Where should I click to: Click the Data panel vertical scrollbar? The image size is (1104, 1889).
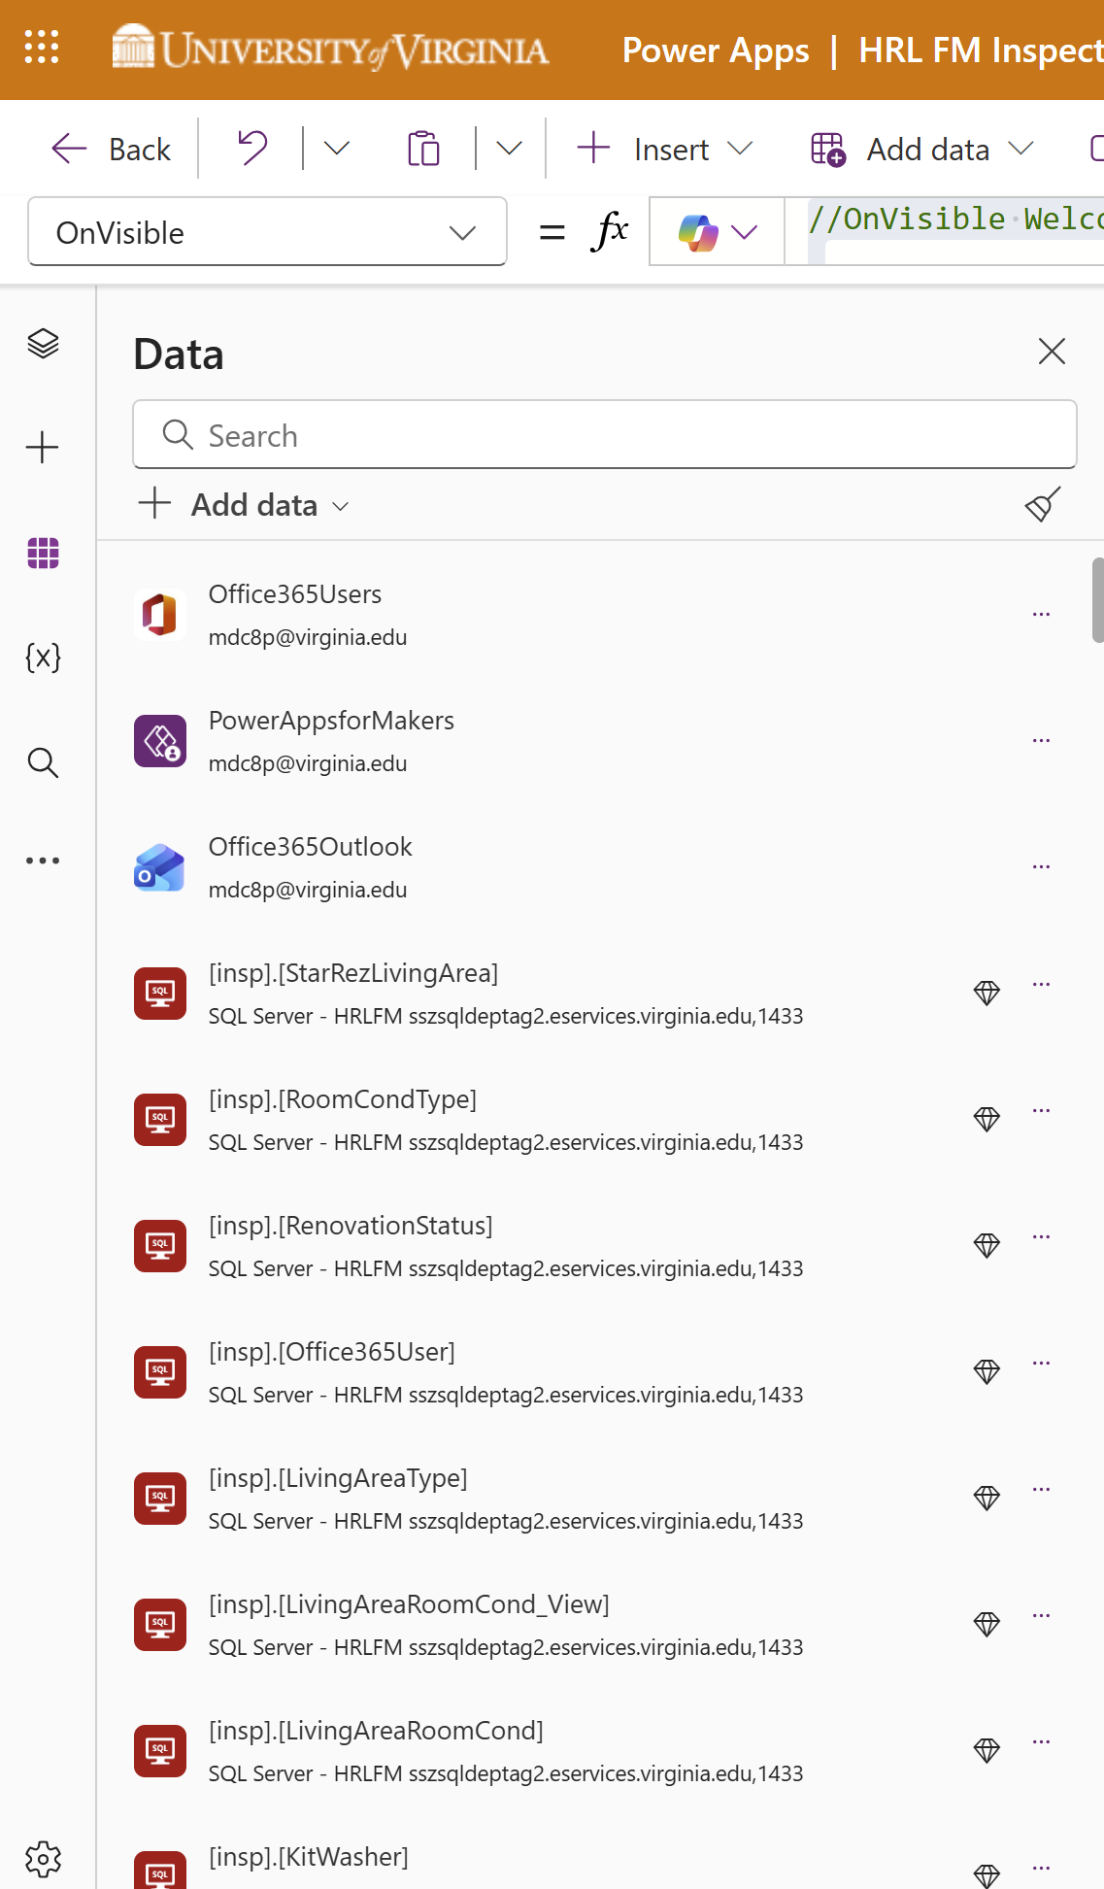pos(1097,600)
